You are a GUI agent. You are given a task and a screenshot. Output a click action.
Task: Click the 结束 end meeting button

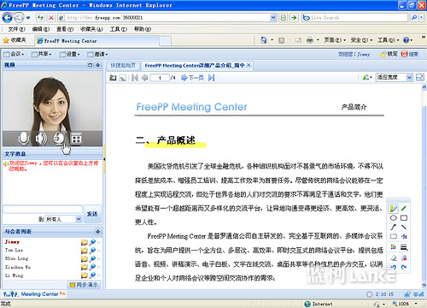410,54
